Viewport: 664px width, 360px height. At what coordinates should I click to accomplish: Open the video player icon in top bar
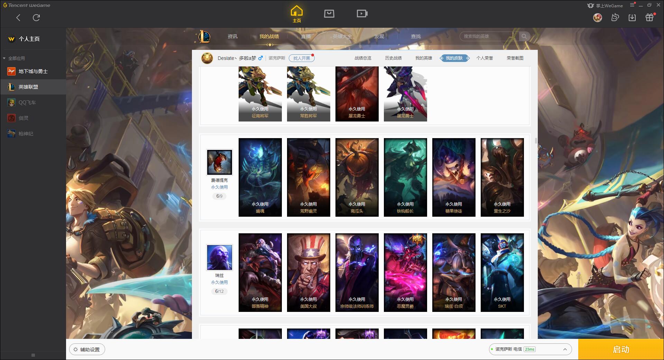click(x=362, y=13)
